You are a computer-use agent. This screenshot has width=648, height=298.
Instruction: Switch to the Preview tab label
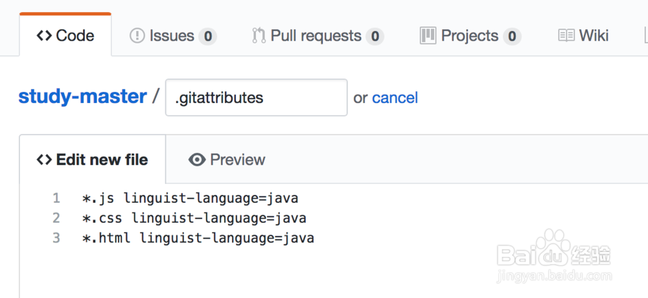point(238,159)
